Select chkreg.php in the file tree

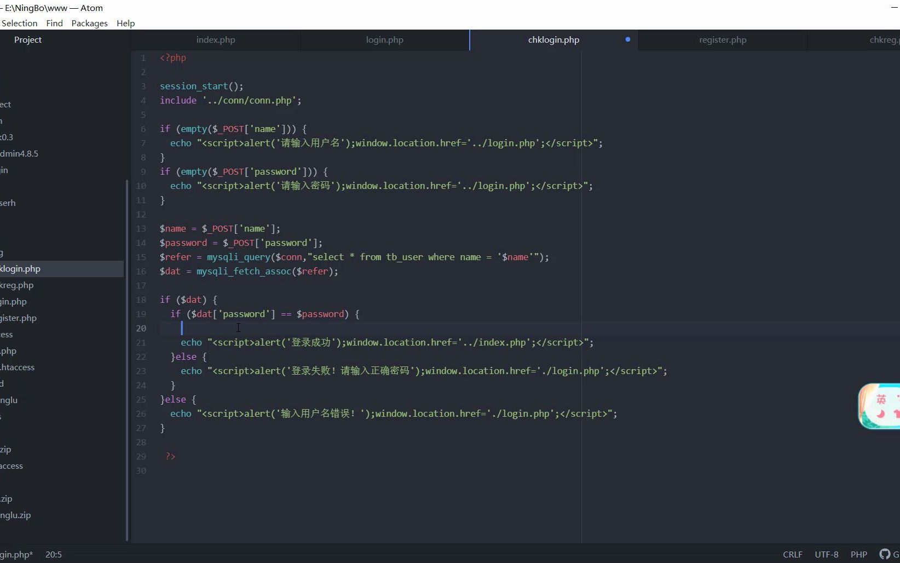click(x=16, y=285)
